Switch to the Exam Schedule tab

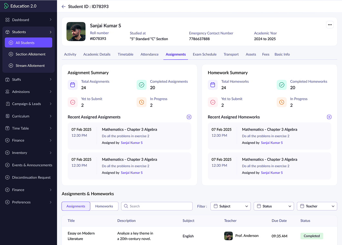[205, 54]
